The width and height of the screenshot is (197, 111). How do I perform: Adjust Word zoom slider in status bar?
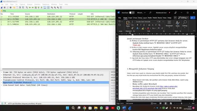pos(181,104)
